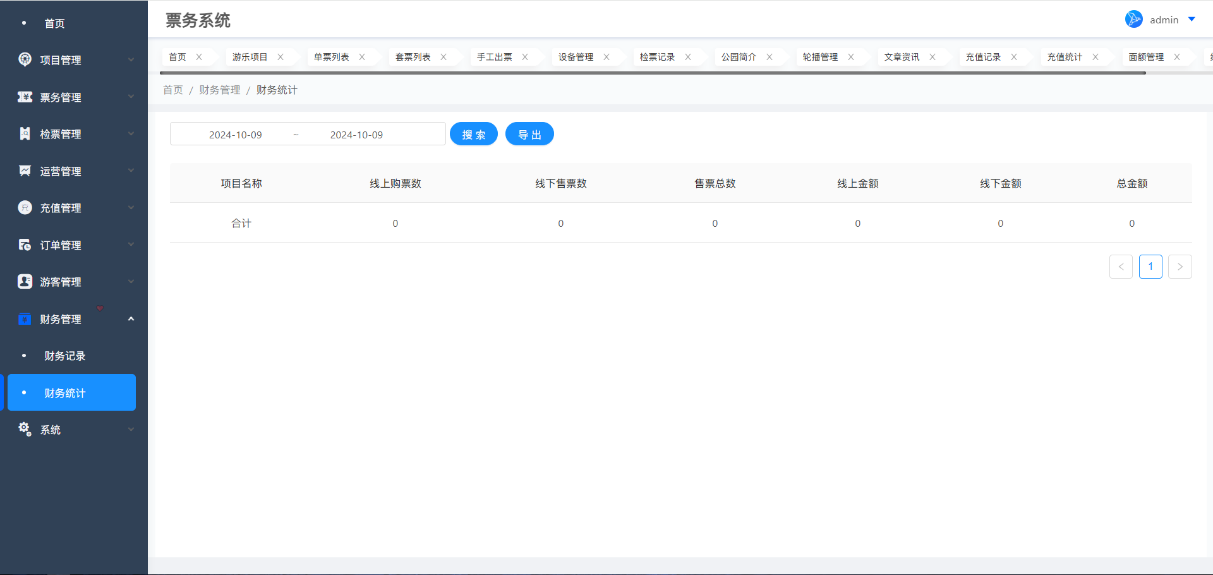Close the 套票列表 tab
Image resolution: width=1213 pixels, height=575 pixels.
coord(444,57)
